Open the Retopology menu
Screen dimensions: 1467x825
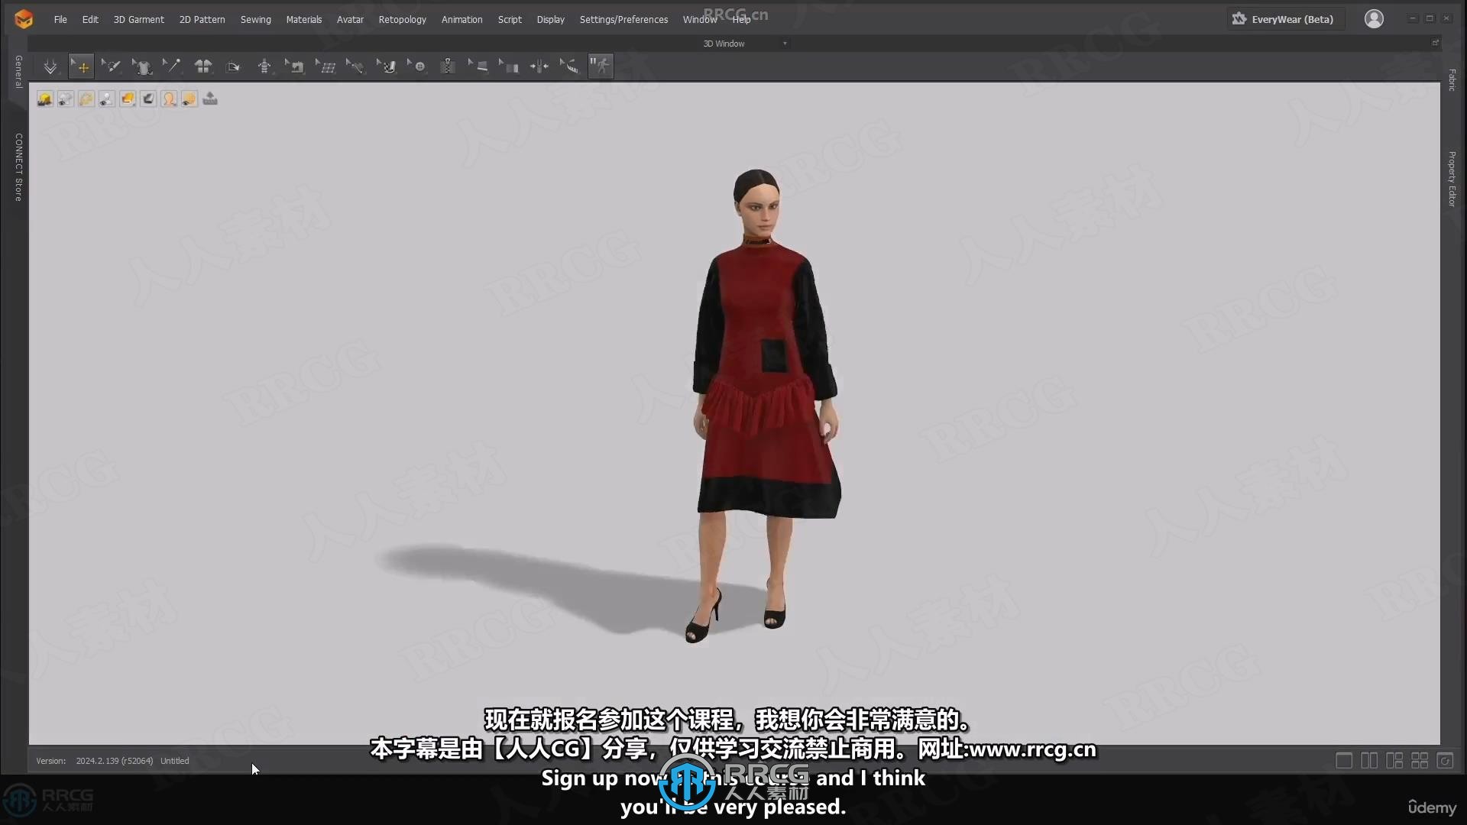(x=402, y=19)
